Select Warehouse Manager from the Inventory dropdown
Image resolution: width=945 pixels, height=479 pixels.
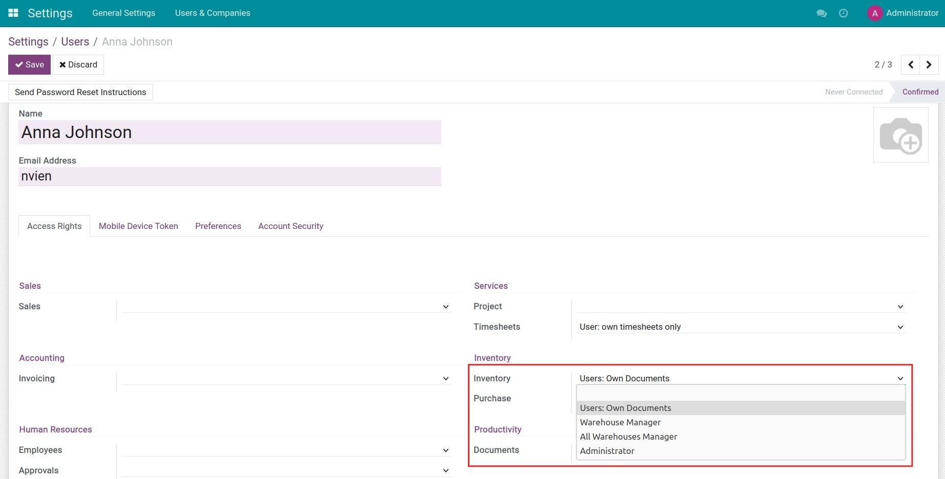(x=620, y=422)
